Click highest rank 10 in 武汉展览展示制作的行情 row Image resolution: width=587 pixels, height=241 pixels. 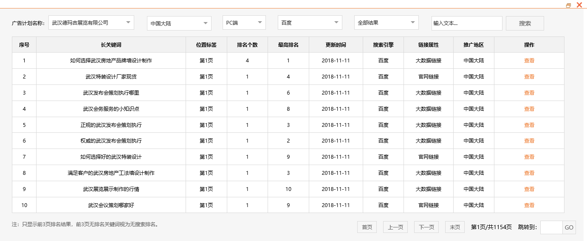pyautogui.click(x=288, y=189)
